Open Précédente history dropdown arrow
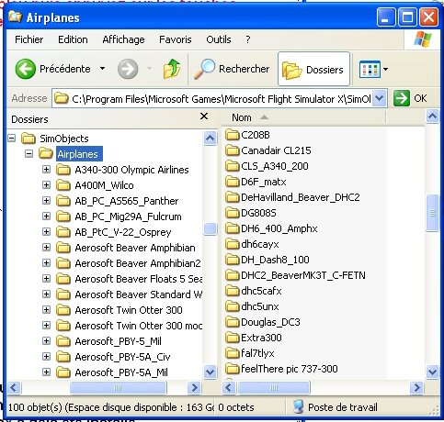This screenshot has height=422, width=444. coord(103,69)
